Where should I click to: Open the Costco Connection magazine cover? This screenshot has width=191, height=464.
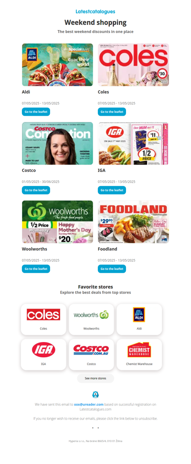pos(57,143)
